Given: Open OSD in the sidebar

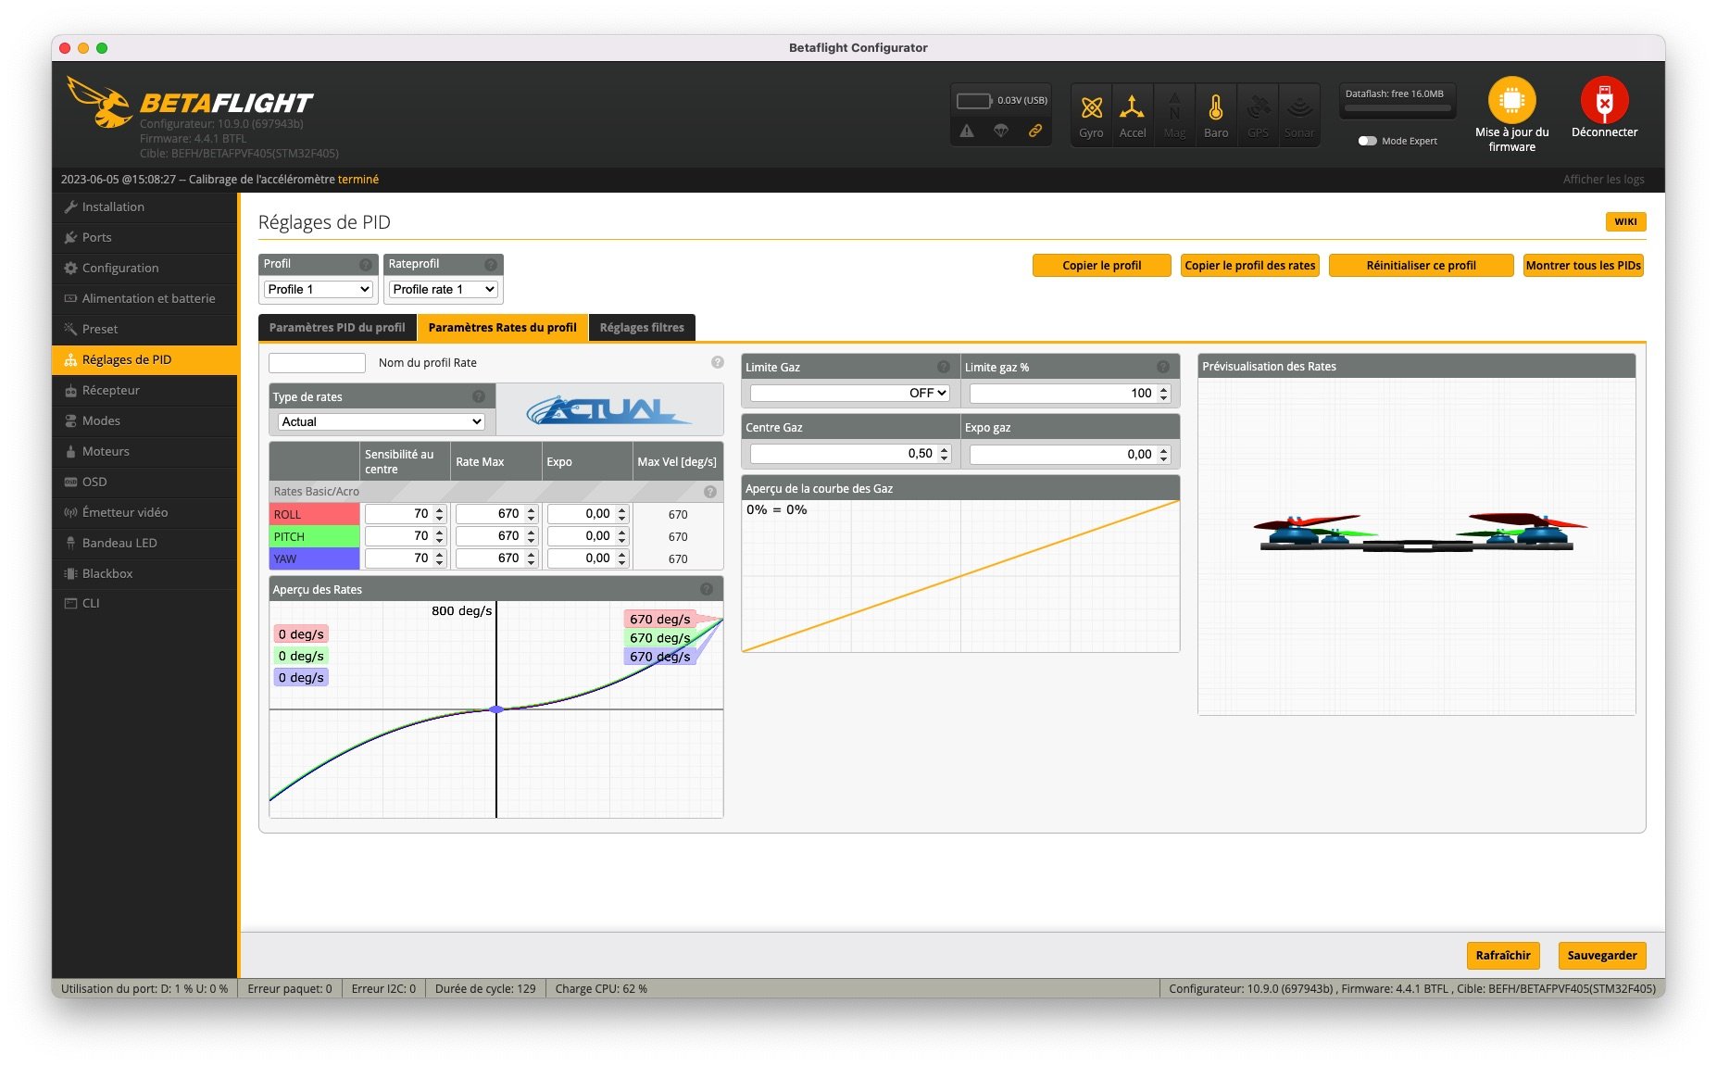Looking at the screenshot, I should point(144,482).
